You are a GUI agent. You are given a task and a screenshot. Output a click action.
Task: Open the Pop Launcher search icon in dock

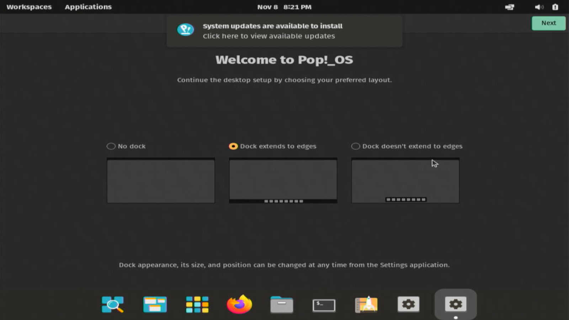(113, 304)
